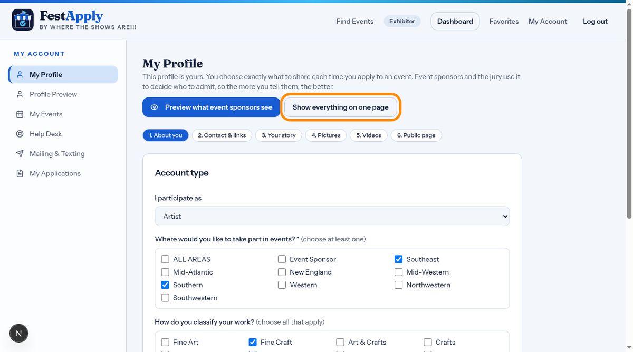Click the FestApply booth logo icon

(x=23, y=20)
